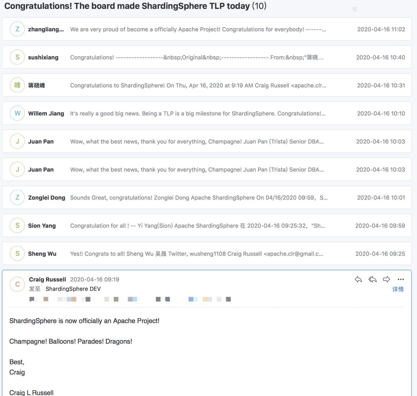Click the 峰 avatar icon

[17, 85]
